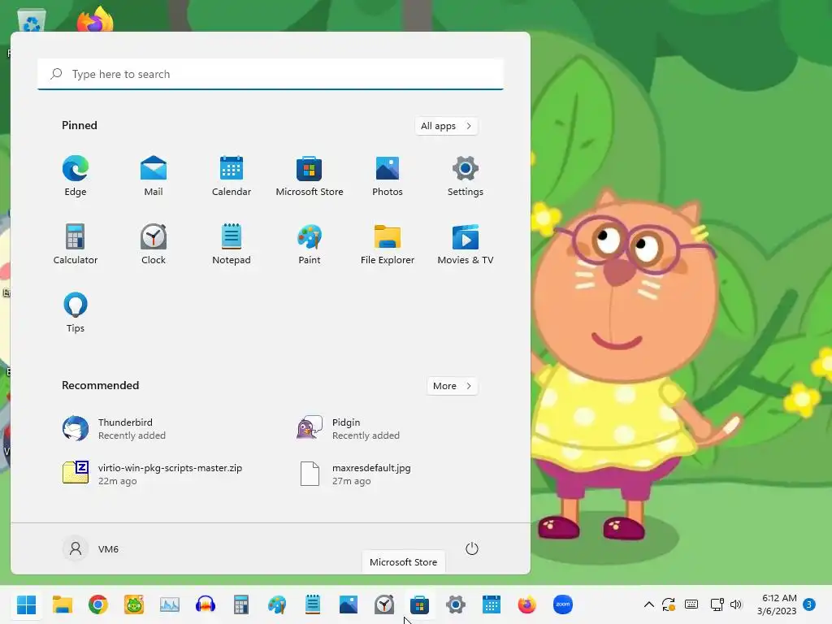The height and width of the screenshot is (624, 832).
Task: Open the Power options button
Action: 472,548
